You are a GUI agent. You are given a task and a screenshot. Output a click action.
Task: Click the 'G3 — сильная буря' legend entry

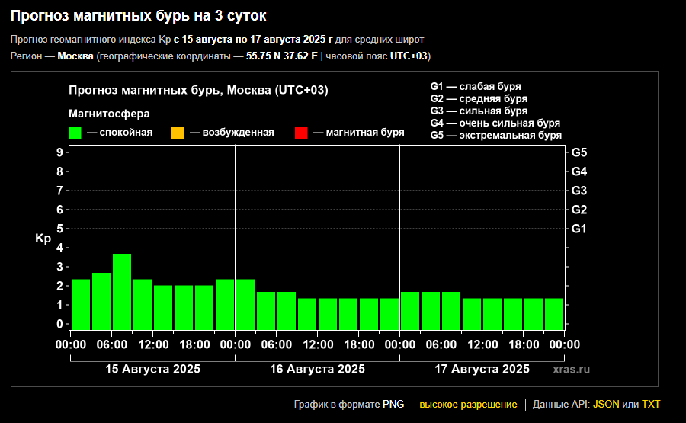[x=479, y=111]
